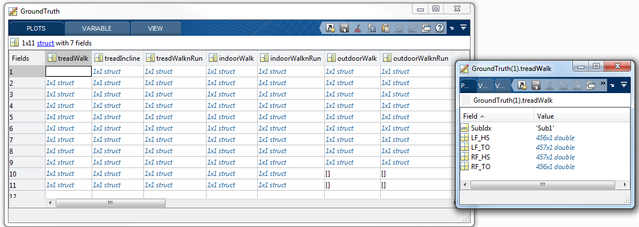This screenshot has height=227, width=639.
Task: Select the empty treadWalk cell in row 1
Action: (x=68, y=72)
